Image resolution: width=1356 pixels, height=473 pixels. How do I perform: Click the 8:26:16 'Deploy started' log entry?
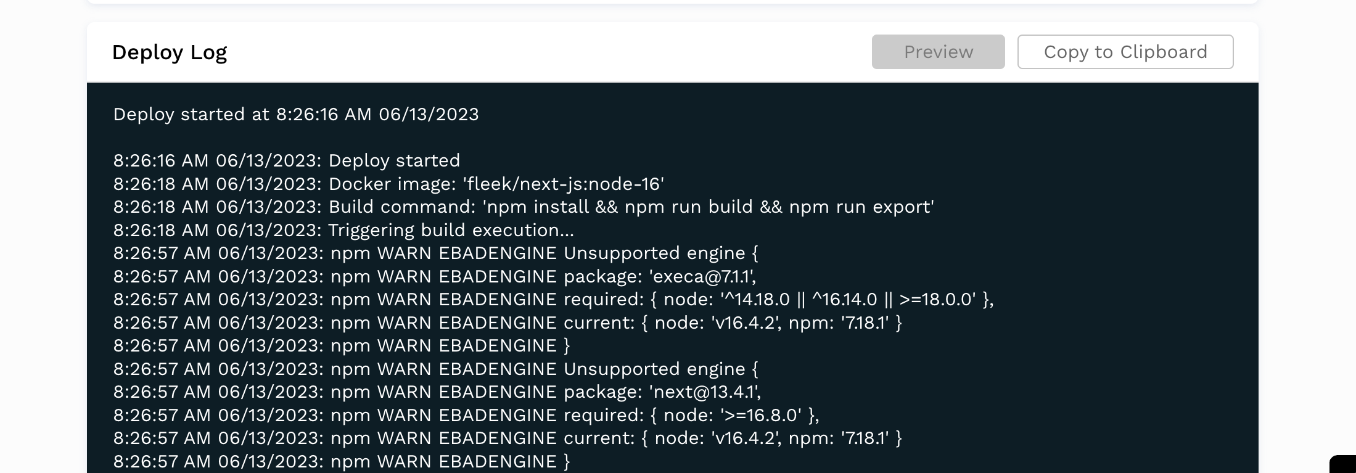coord(287,161)
